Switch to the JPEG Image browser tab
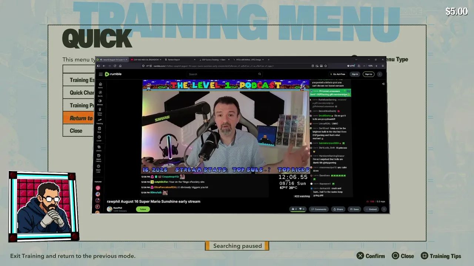This screenshot has height=266, width=474. 248,59
